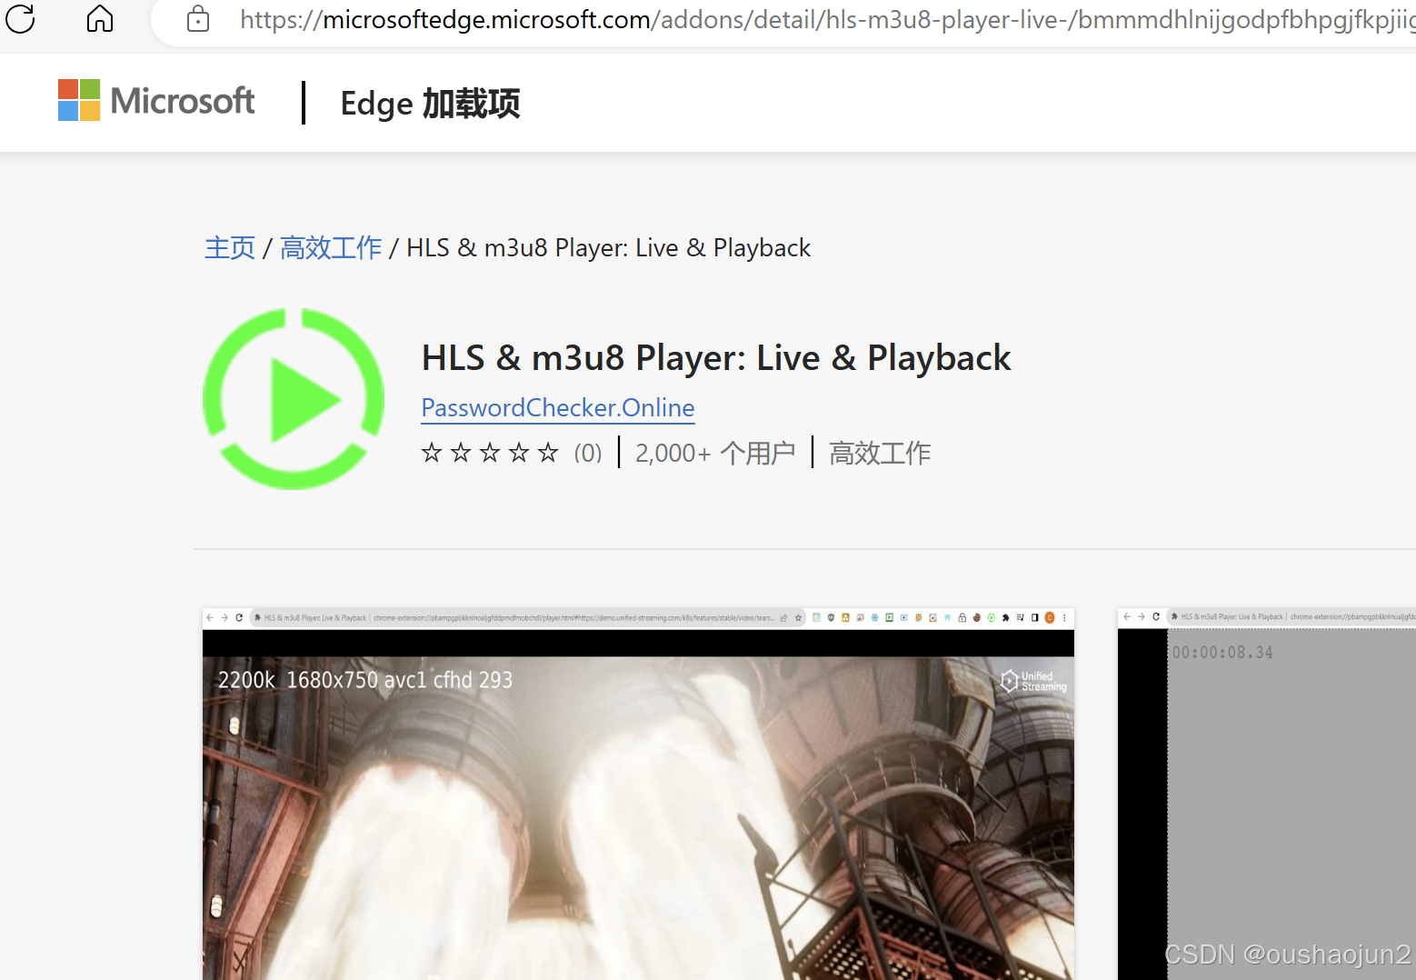Open the second screenshot showing 00:00:08.34
Viewport: 1416px width, 980px height.
1267,794
